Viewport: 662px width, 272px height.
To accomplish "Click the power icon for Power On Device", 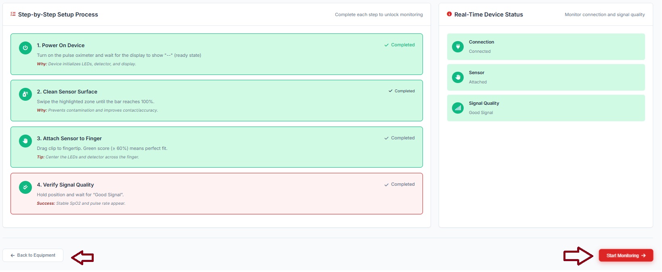I will (25, 48).
